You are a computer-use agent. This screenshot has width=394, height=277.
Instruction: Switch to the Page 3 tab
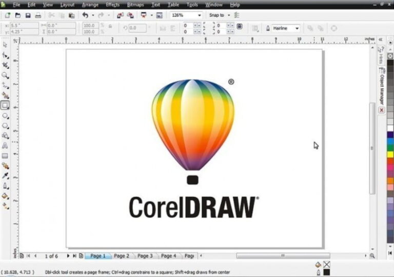145,256
